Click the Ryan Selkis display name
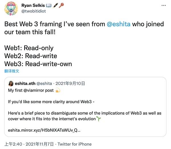Screen dimensions: 171x149 [36, 5]
